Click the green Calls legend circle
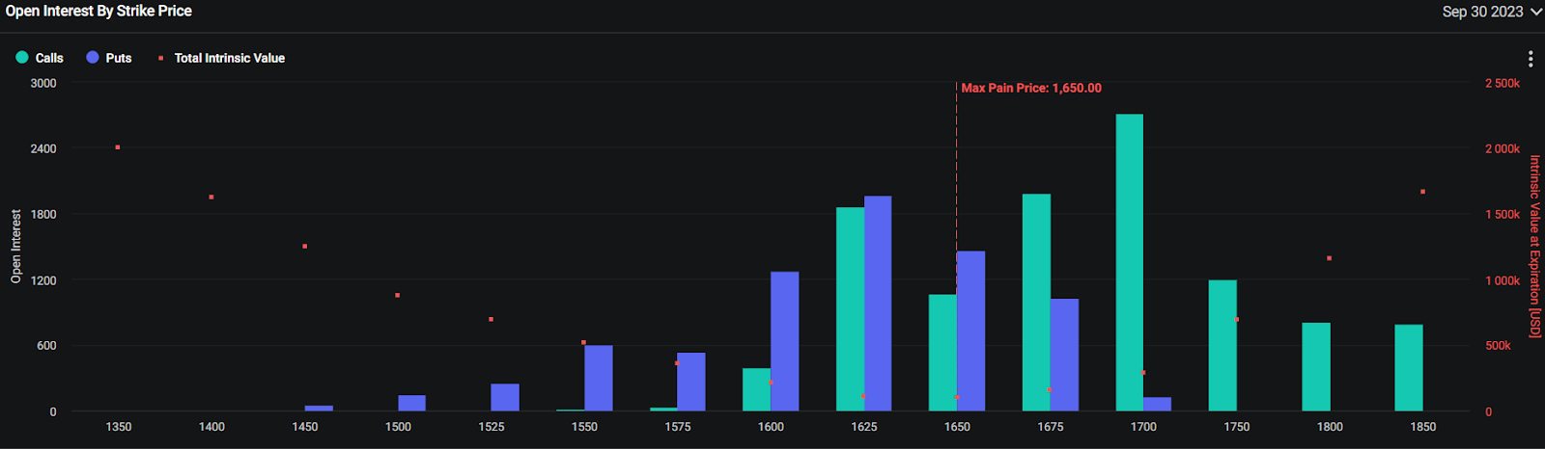The height and width of the screenshot is (449, 1545). tap(22, 58)
